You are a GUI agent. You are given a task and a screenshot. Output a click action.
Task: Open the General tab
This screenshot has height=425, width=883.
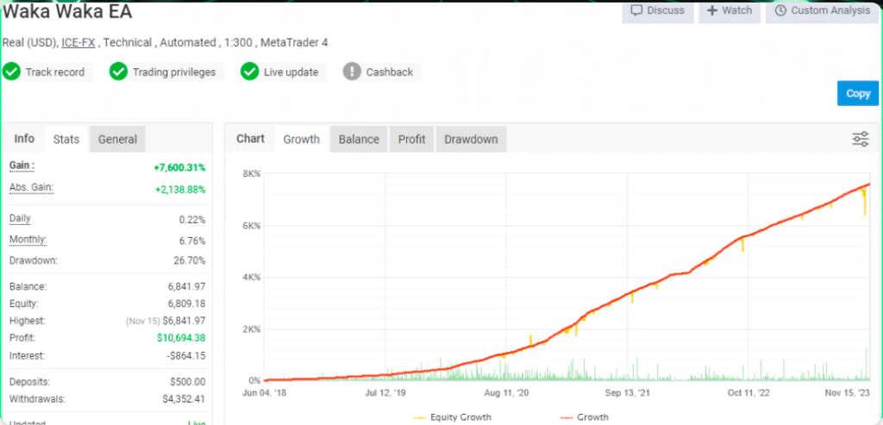coord(117,140)
